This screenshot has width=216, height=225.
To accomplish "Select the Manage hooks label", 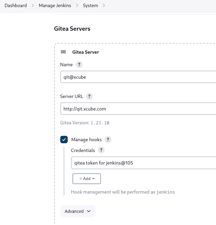I will tap(87, 140).
